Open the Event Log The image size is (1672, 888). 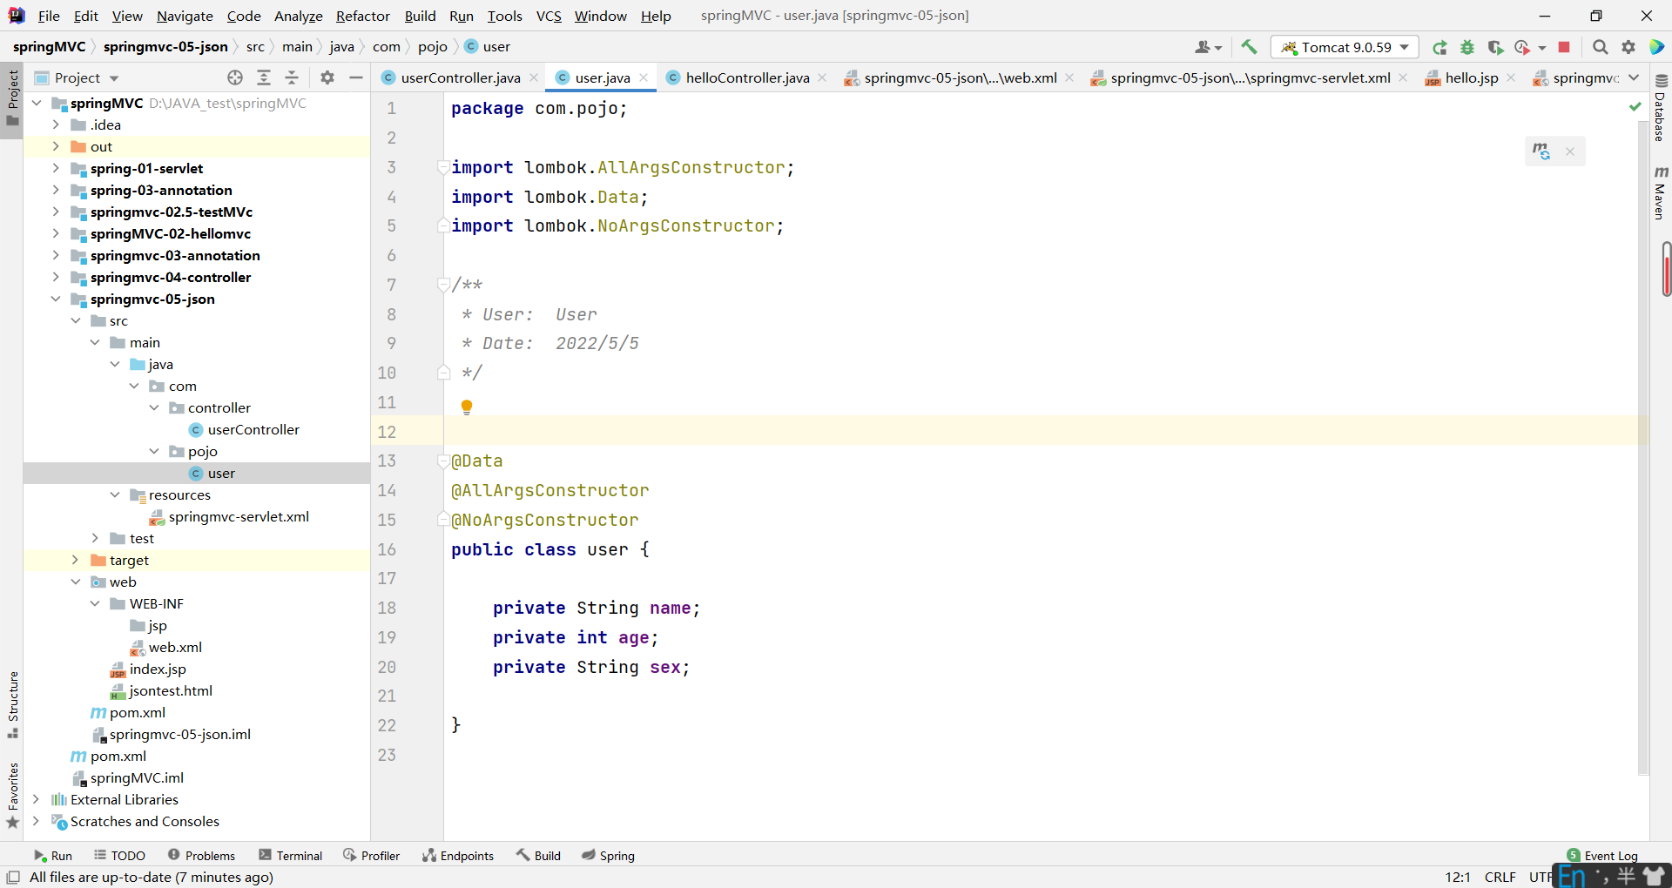click(x=1602, y=856)
